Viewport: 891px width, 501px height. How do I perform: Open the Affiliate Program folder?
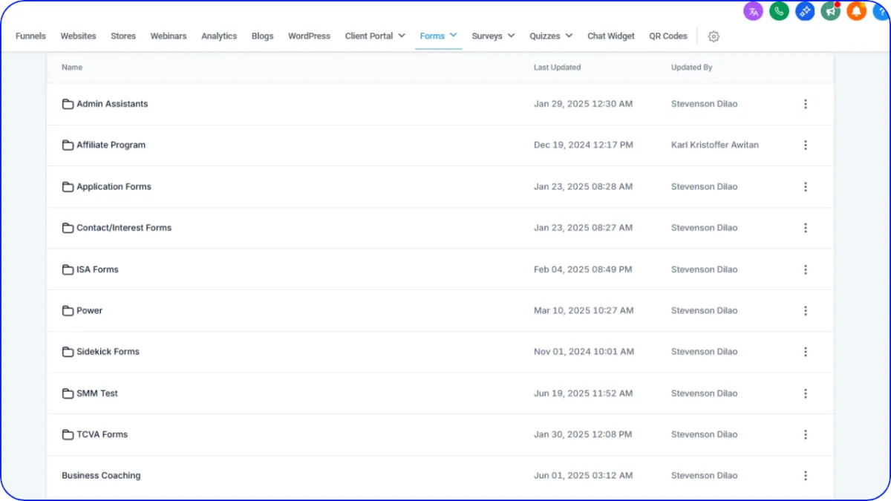point(111,145)
